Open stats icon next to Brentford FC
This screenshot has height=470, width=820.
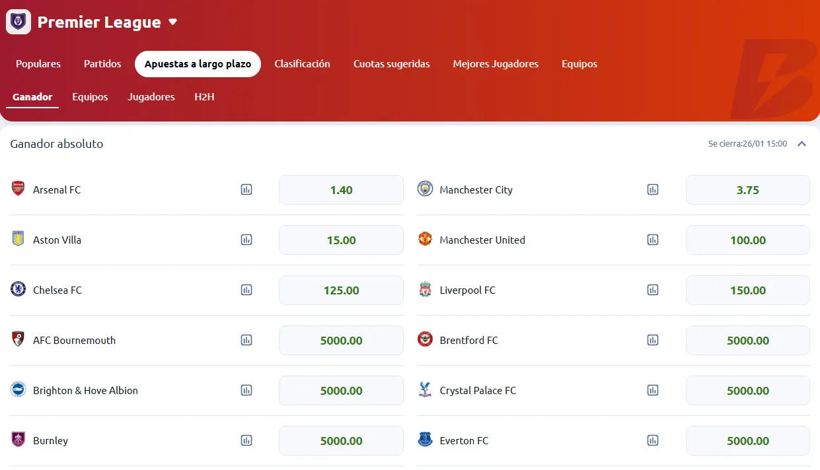[653, 341]
